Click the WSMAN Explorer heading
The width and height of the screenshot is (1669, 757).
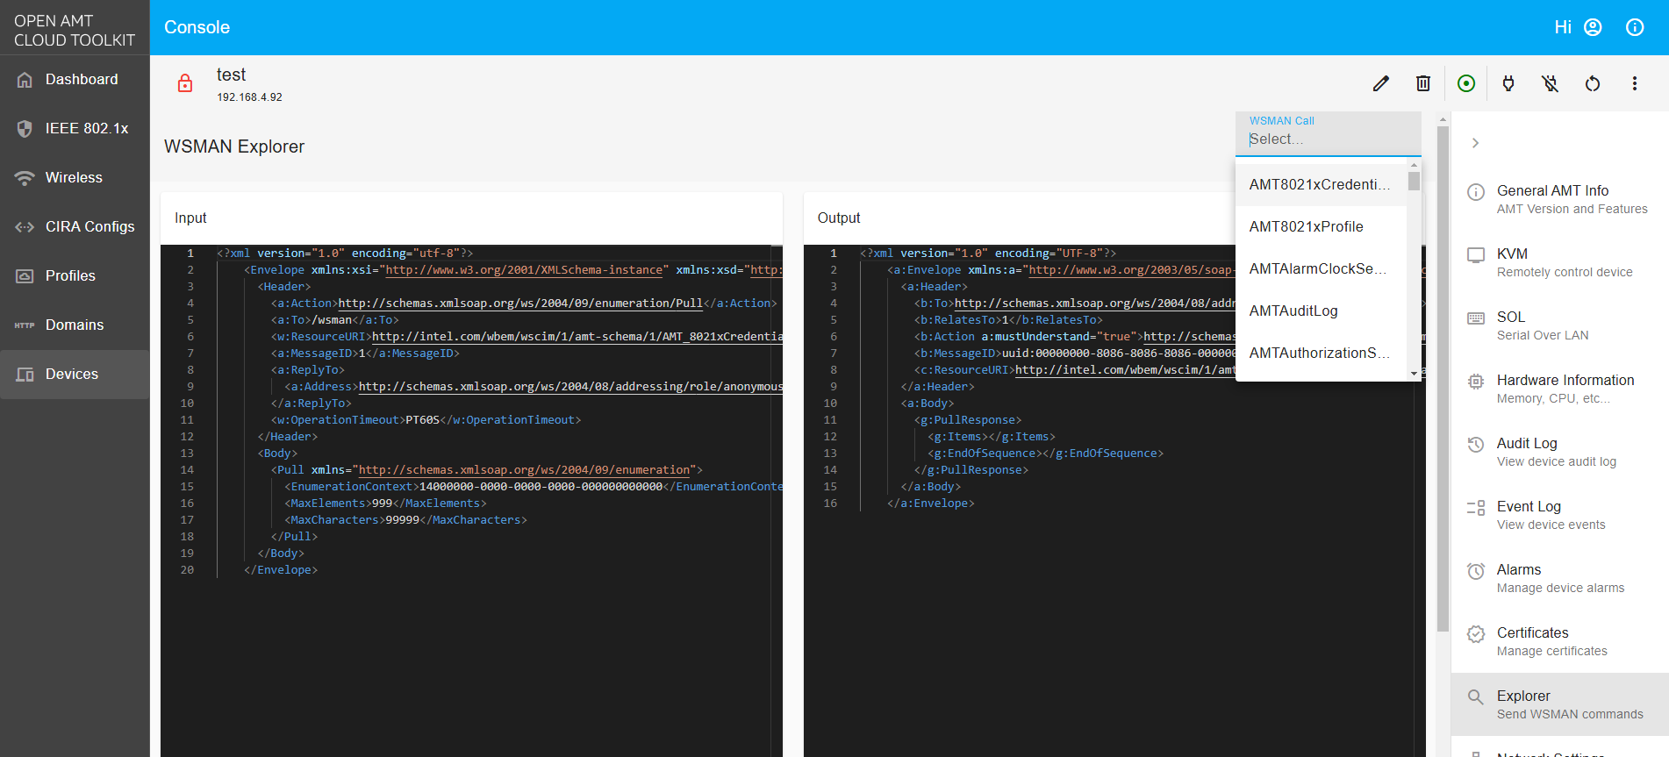coord(234,146)
